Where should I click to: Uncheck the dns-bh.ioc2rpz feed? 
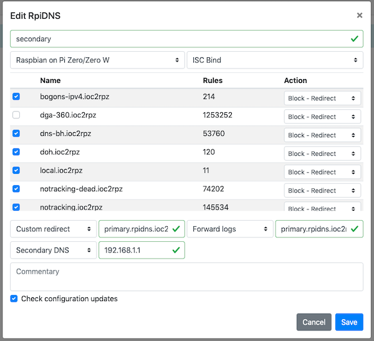coord(16,133)
